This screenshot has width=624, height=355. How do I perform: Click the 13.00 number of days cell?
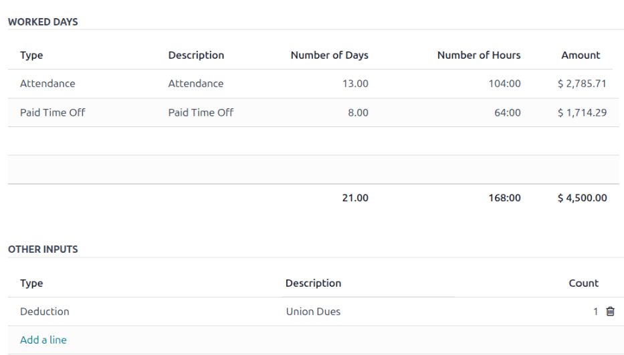coord(354,84)
